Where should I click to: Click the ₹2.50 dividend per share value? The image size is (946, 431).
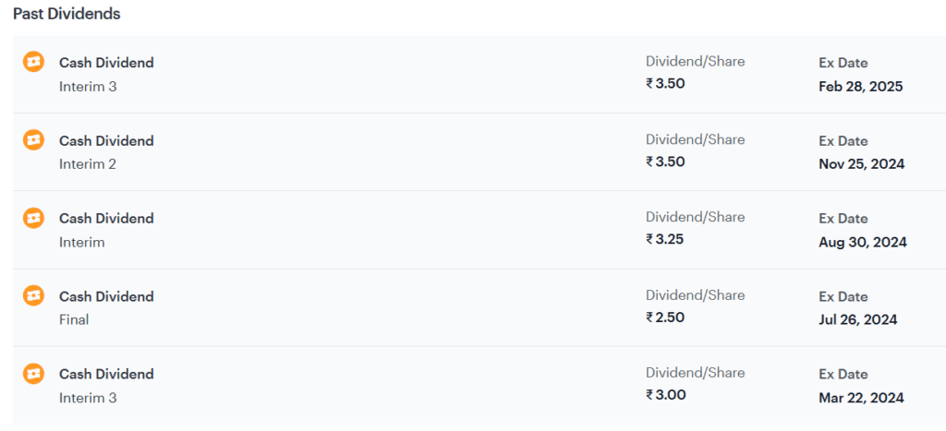[x=665, y=317]
